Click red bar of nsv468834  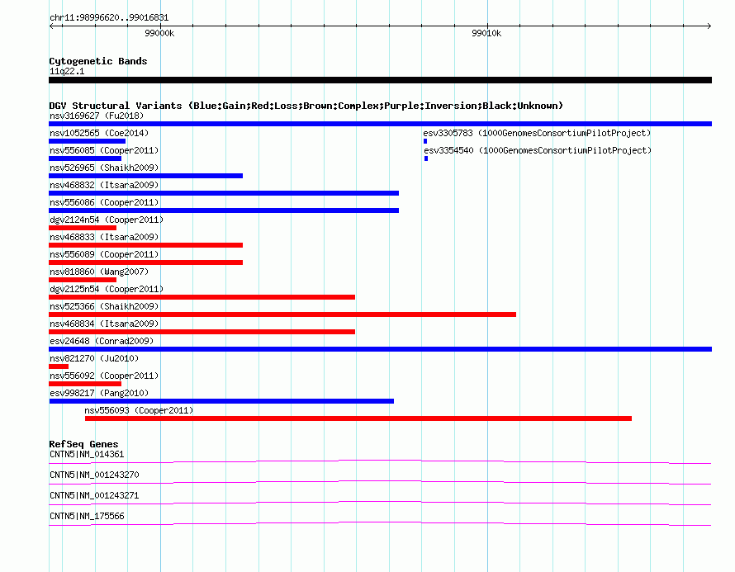click(202, 332)
